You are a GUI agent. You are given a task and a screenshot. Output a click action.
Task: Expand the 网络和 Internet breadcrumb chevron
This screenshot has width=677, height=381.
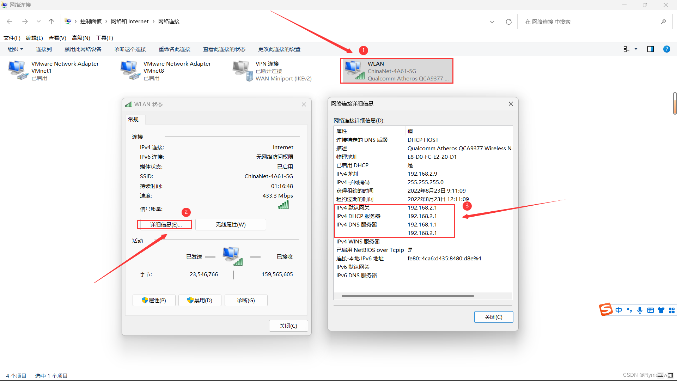153,22
